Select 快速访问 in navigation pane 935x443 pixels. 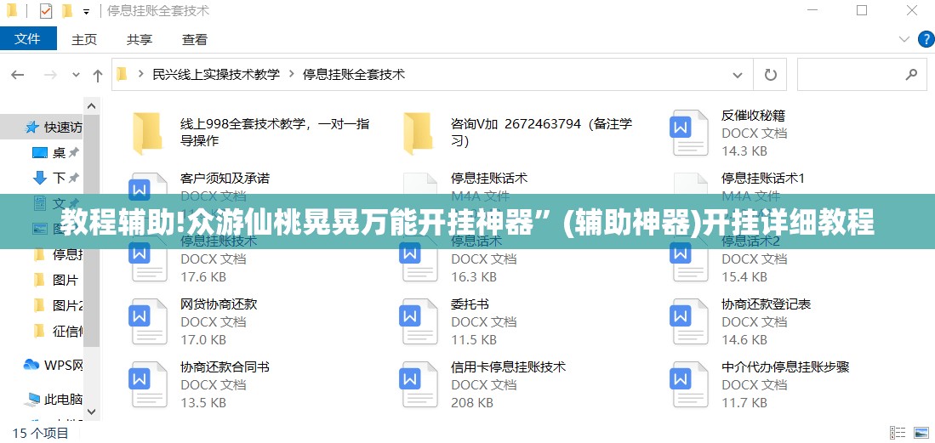pos(53,127)
